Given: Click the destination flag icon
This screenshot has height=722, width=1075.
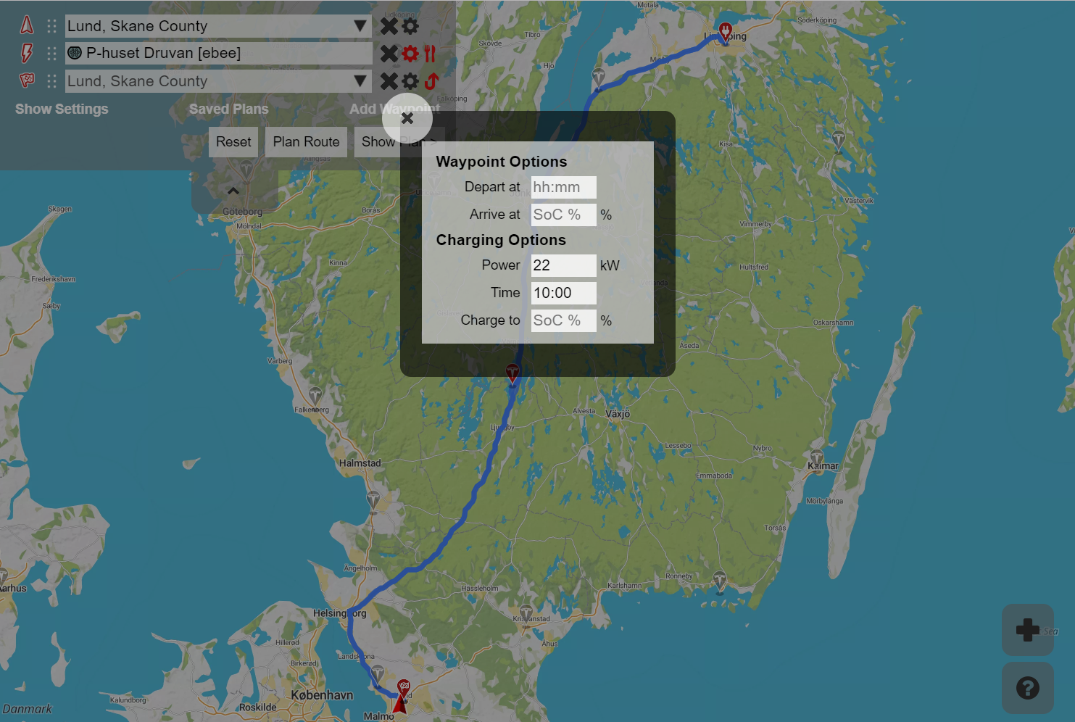Looking at the screenshot, I should point(27,80).
